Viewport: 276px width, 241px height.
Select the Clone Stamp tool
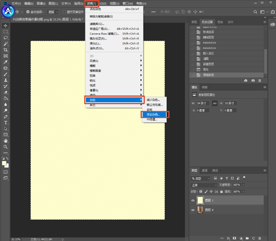[6, 80]
